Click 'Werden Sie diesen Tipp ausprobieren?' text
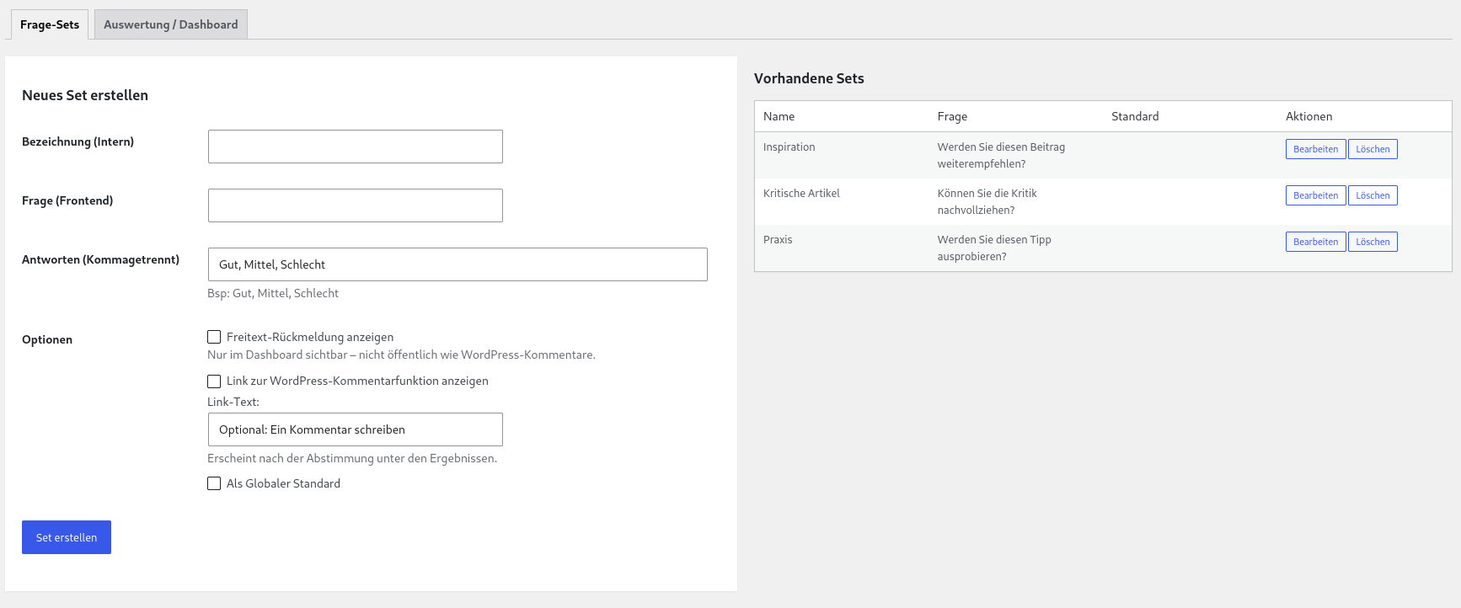 pyautogui.click(x=994, y=248)
